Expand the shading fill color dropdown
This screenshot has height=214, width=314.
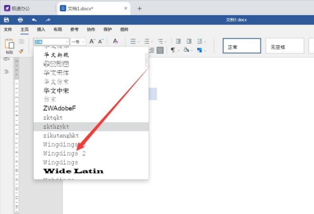[x=191, y=50]
